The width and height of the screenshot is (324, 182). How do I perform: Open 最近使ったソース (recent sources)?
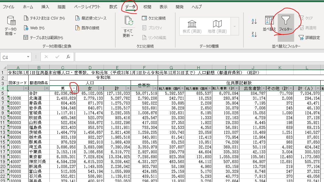(91, 18)
